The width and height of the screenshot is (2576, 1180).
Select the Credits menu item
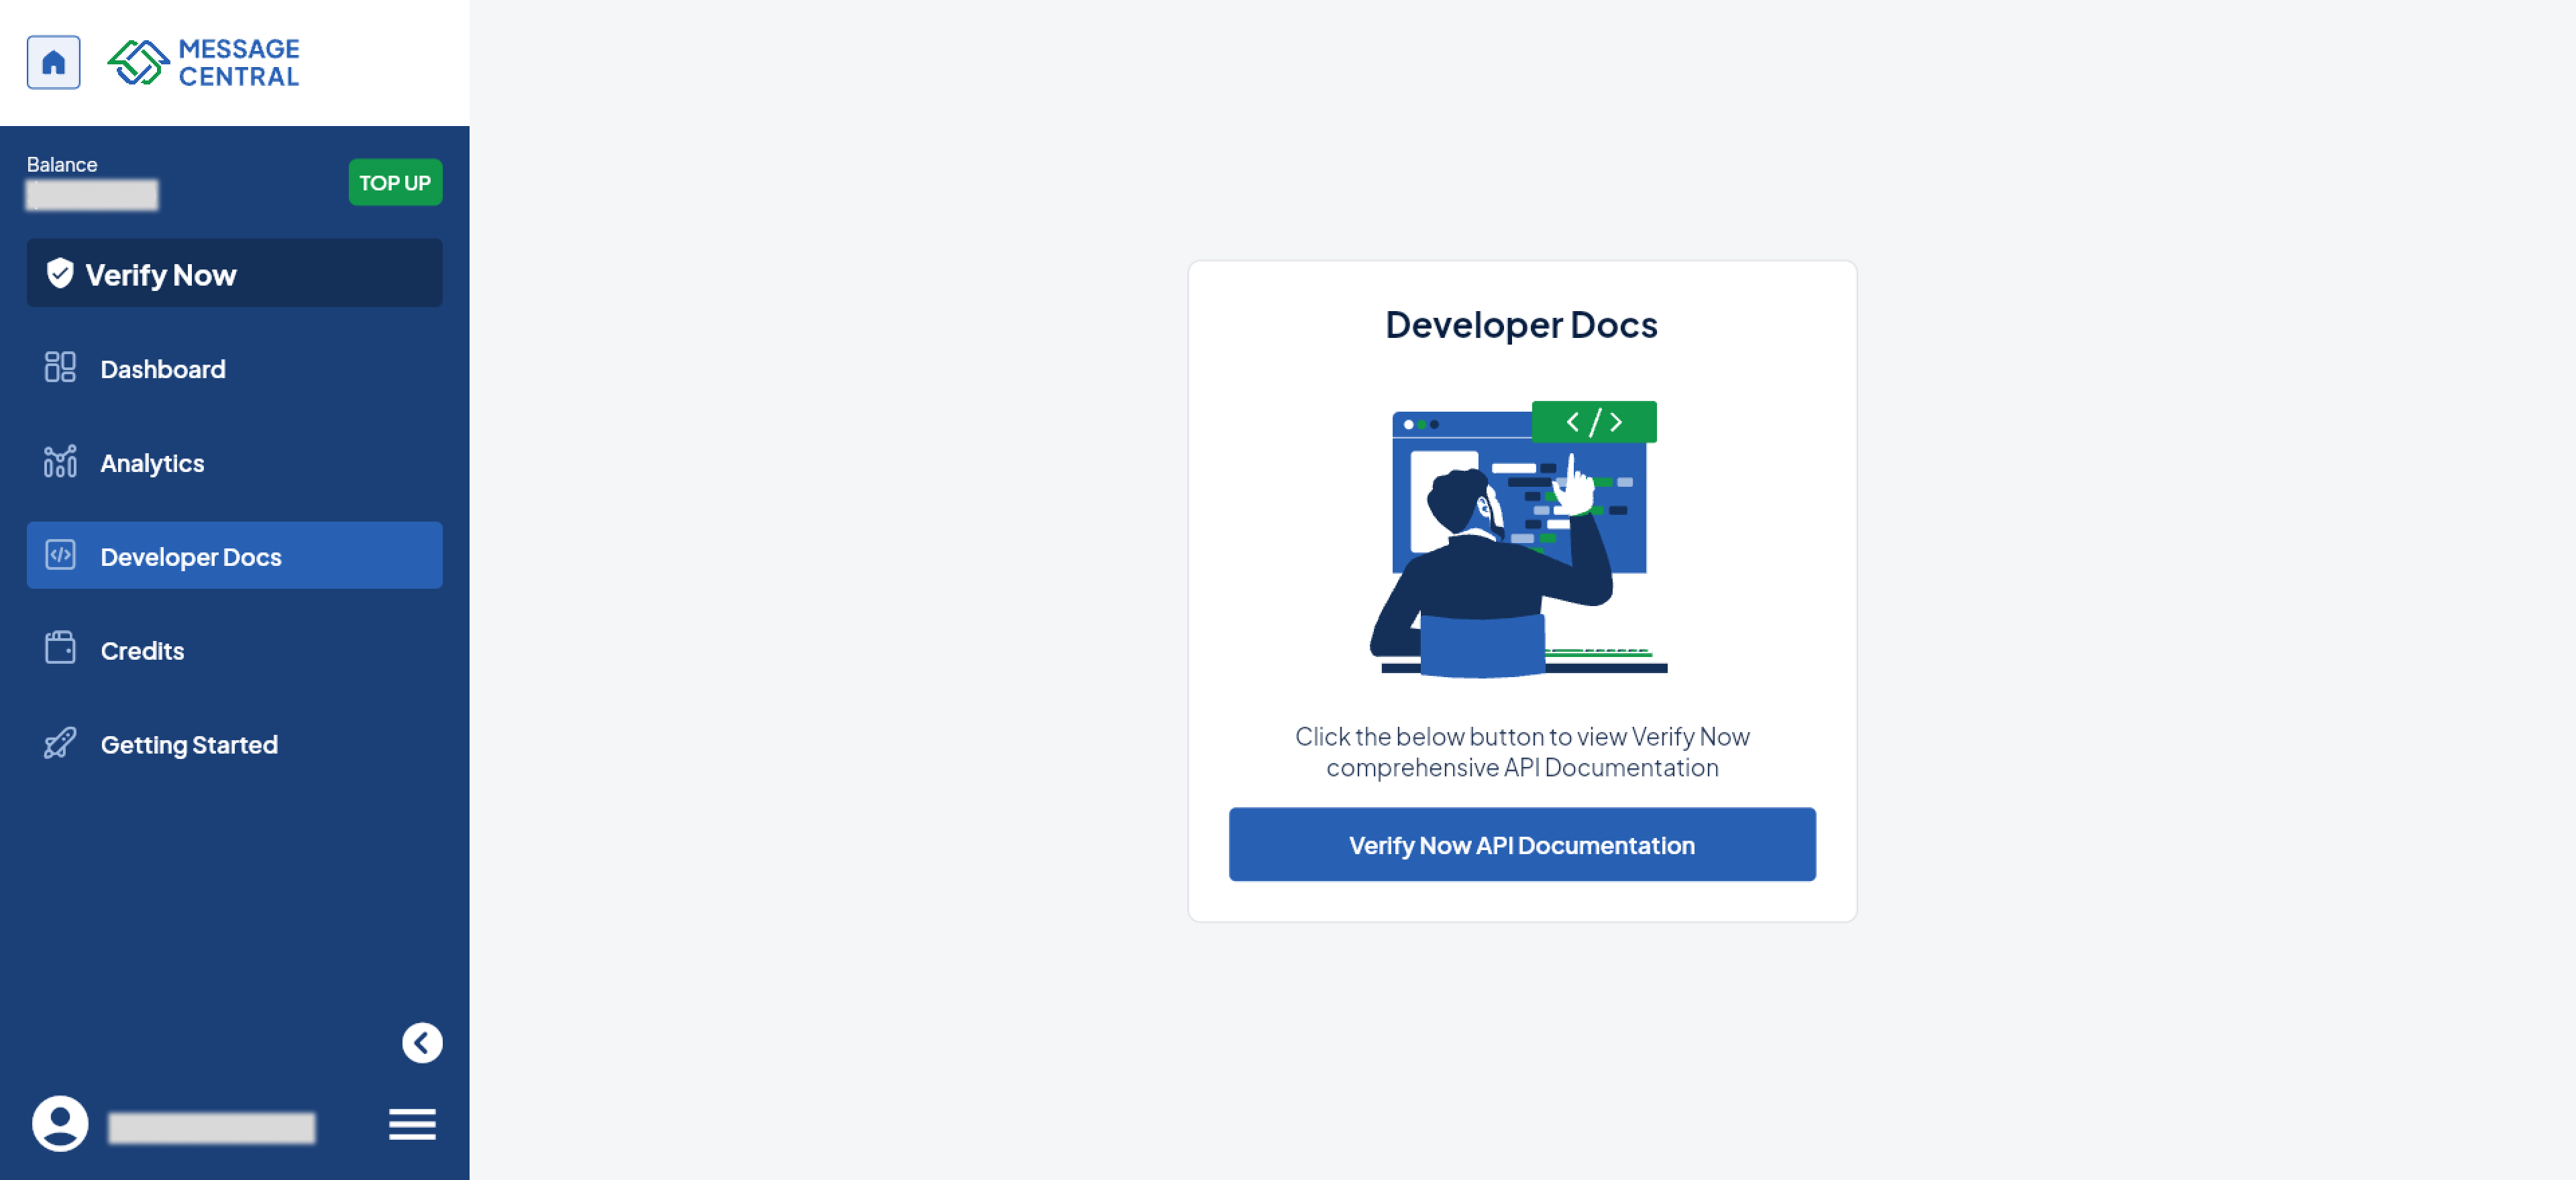(x=142, y=650)
